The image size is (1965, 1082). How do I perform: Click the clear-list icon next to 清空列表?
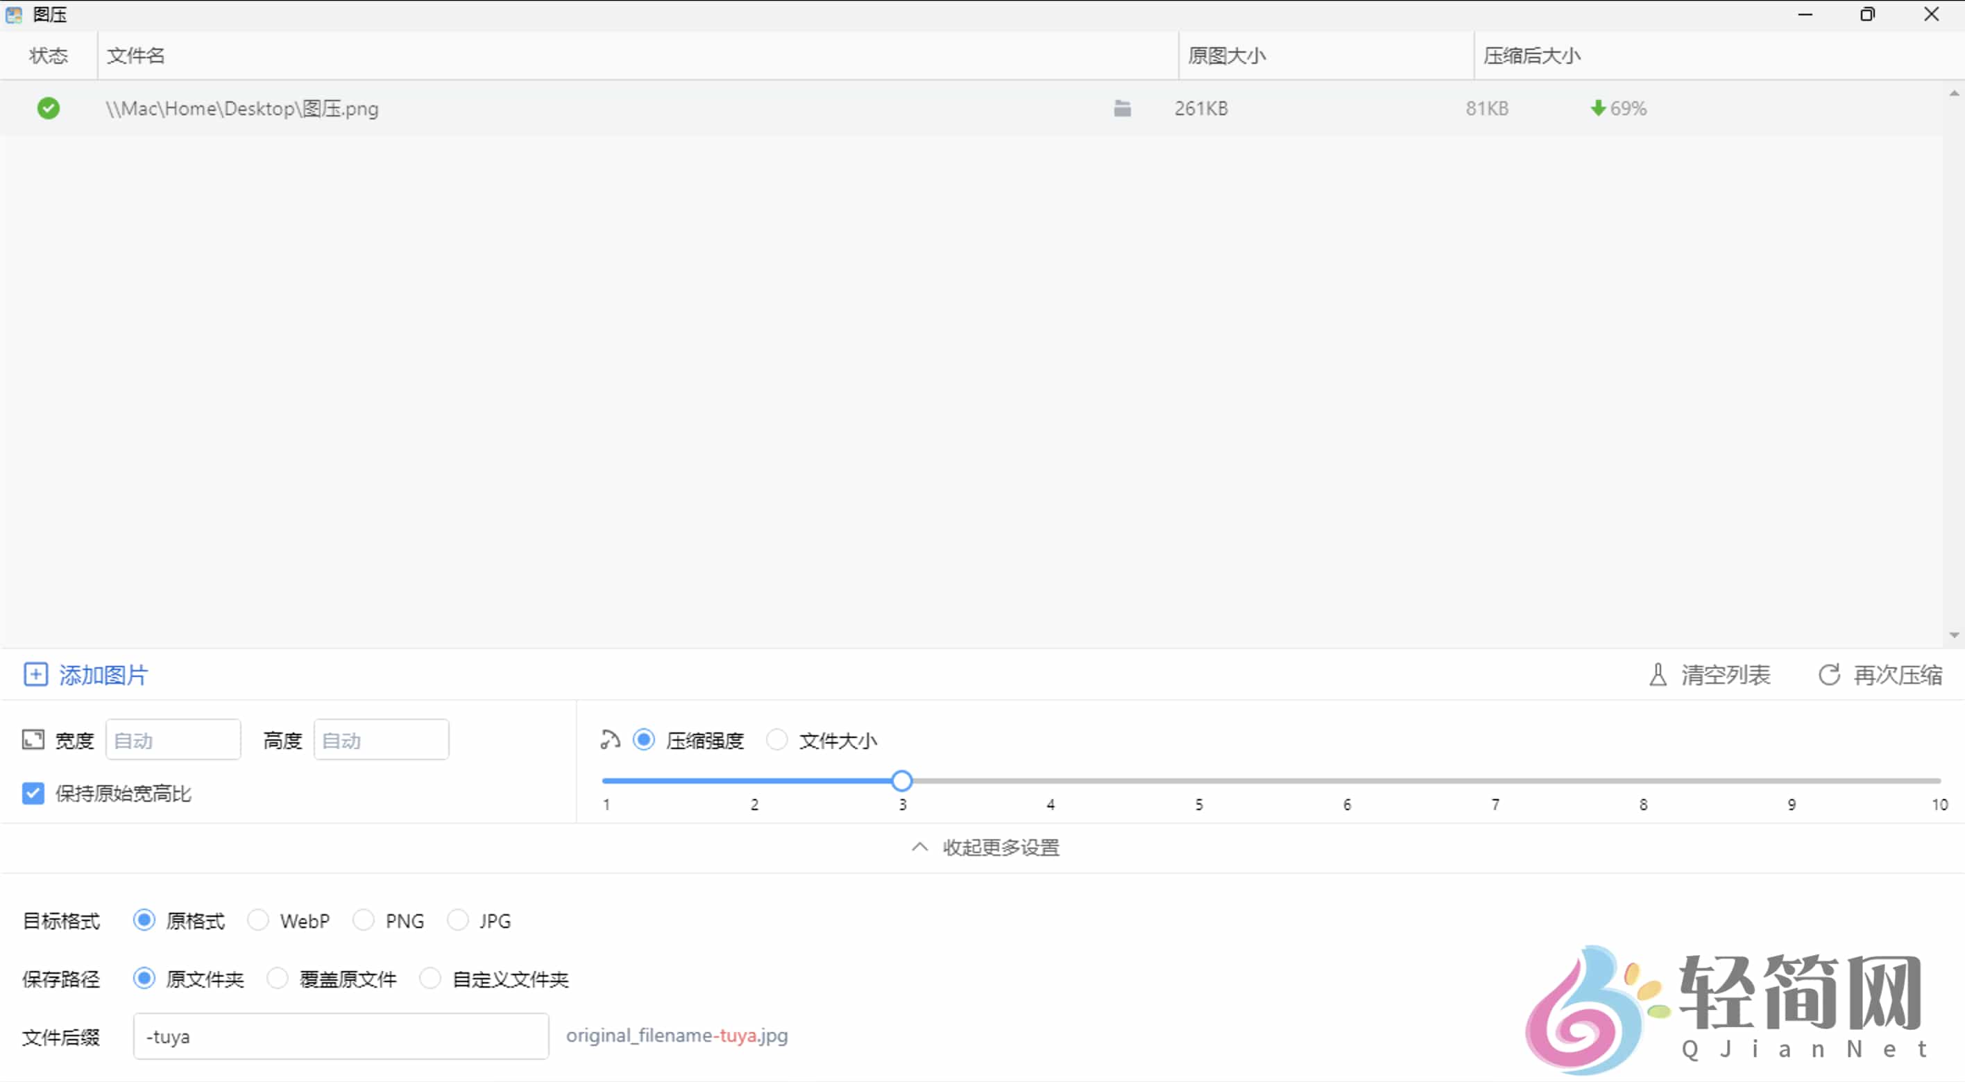pyautogui.click(x=1658, y=674)
